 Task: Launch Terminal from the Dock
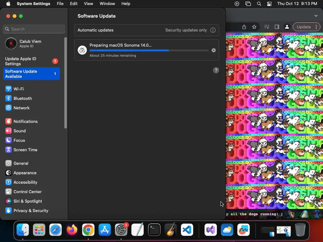154,230
